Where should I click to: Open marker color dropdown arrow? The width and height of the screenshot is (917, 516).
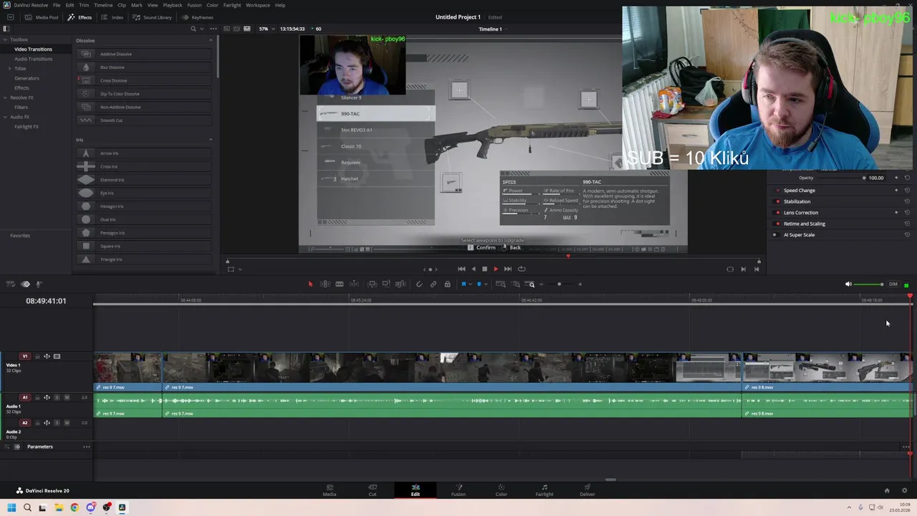click(486, 285)
